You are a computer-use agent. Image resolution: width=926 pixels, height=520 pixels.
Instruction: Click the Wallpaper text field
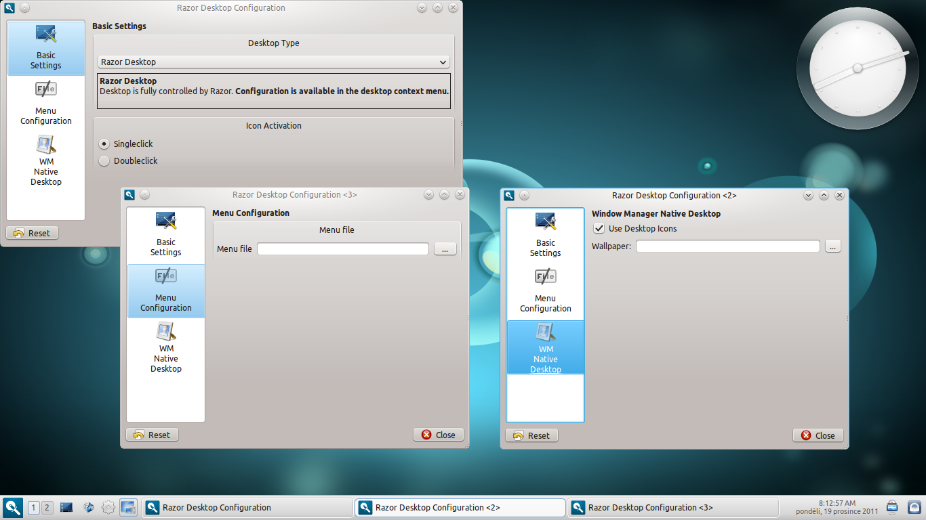(x=728, y=246)
